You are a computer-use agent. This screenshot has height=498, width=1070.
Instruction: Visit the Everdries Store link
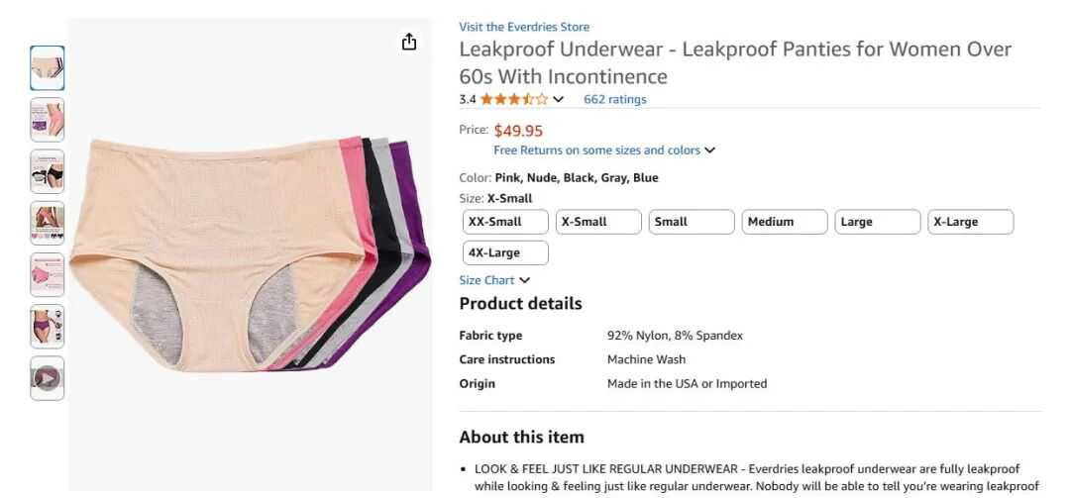click(524, 27)
